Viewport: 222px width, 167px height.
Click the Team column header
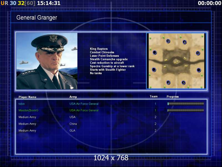pyautogui.click(x=154, y=96)
